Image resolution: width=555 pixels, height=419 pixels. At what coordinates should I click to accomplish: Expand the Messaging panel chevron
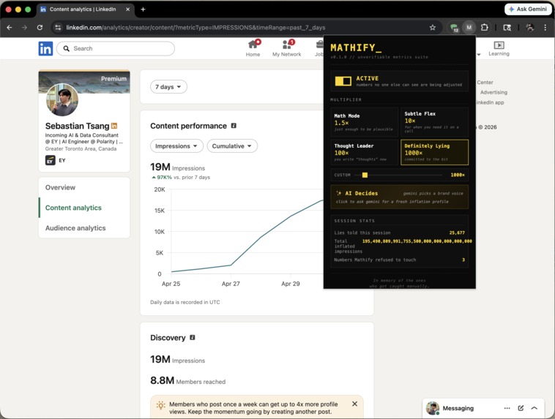coord(534,408)
